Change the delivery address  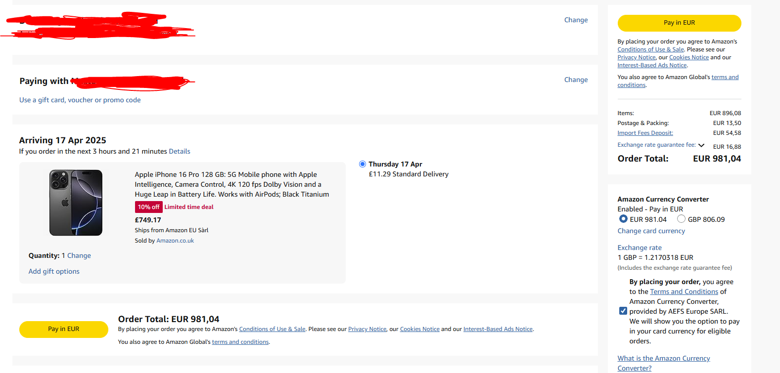tap(576, 20)
